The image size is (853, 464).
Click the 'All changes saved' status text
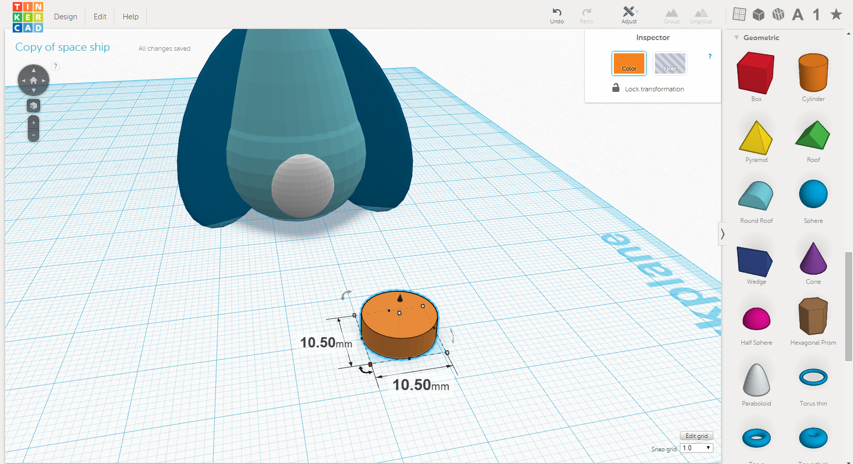(165, 49)
